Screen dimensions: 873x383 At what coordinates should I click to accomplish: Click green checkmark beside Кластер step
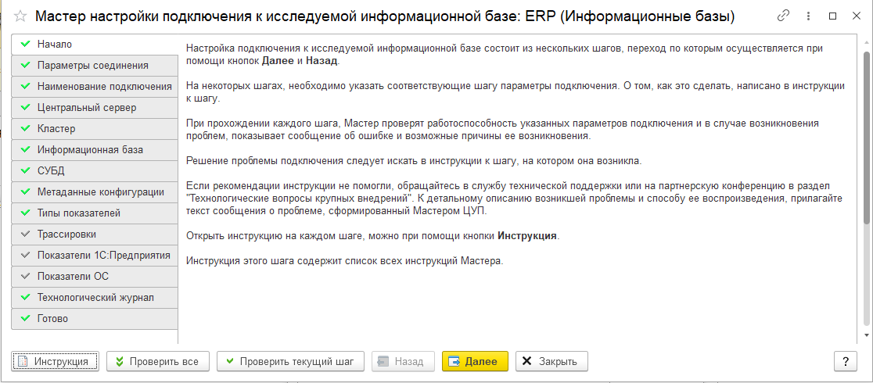click(x=25, y=129)
